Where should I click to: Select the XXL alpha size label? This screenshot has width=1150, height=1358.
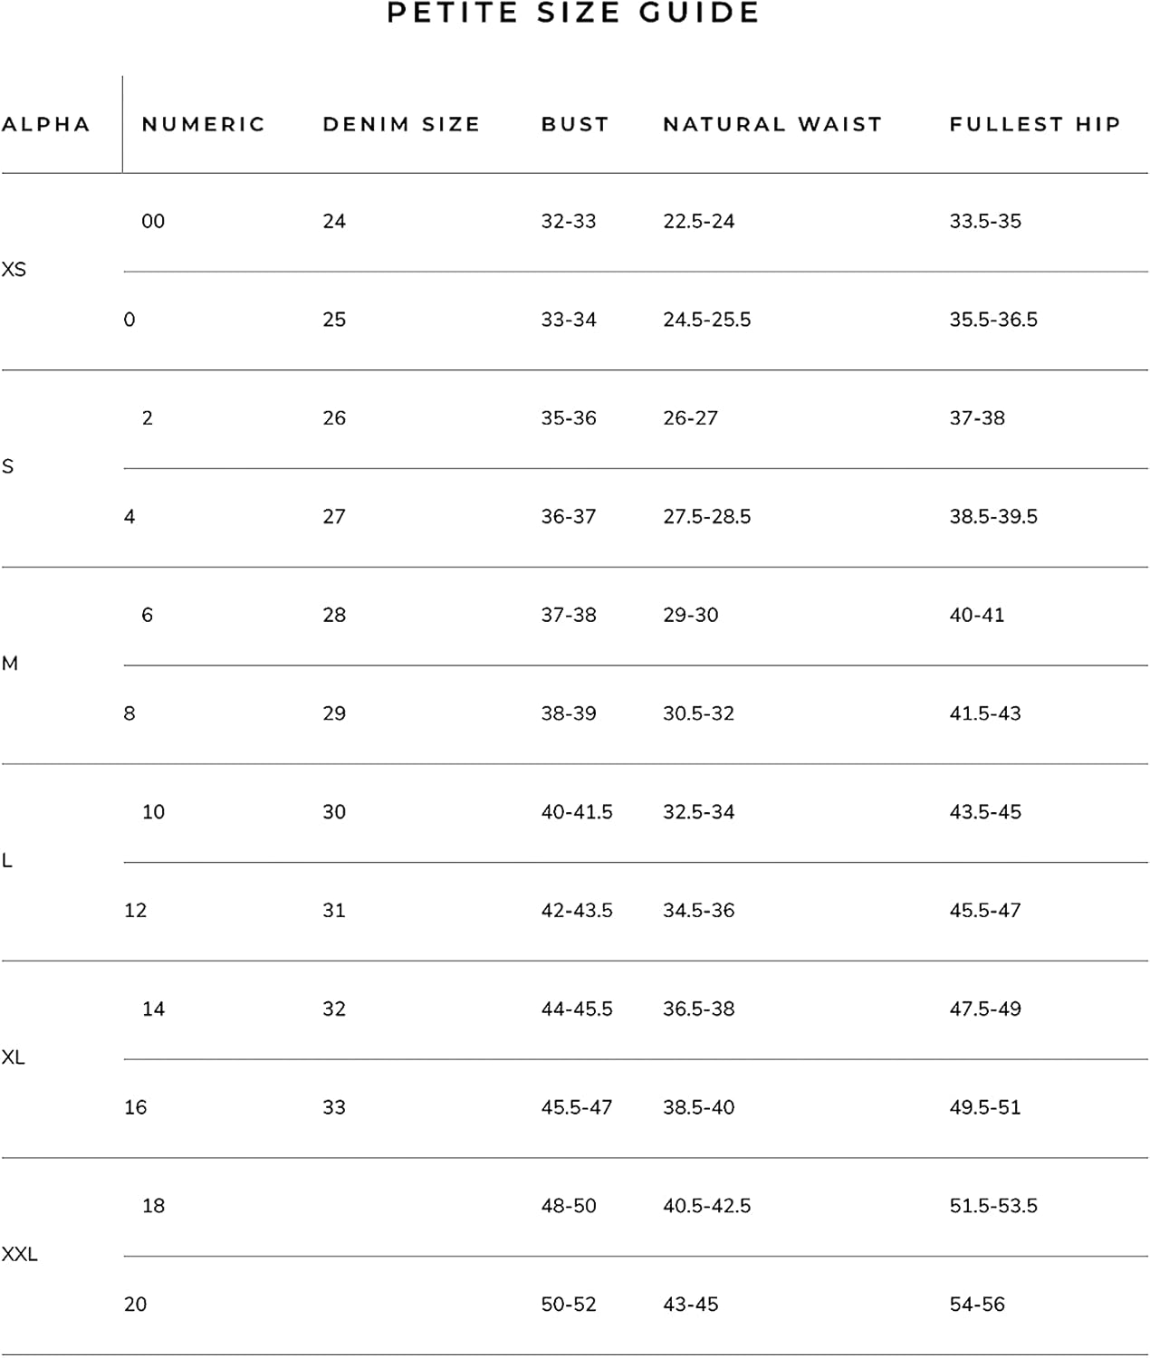click(x=19, y=1255)
